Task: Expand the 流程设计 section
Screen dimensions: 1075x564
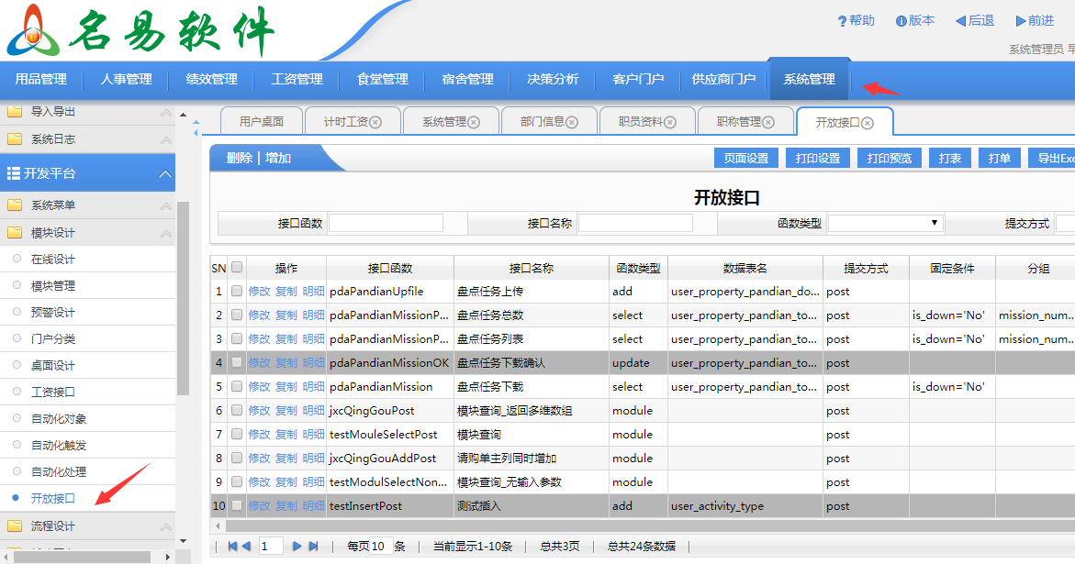Action: coord(165,528)
